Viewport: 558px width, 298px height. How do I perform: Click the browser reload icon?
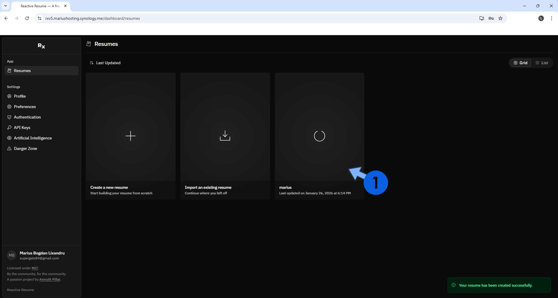27,18
